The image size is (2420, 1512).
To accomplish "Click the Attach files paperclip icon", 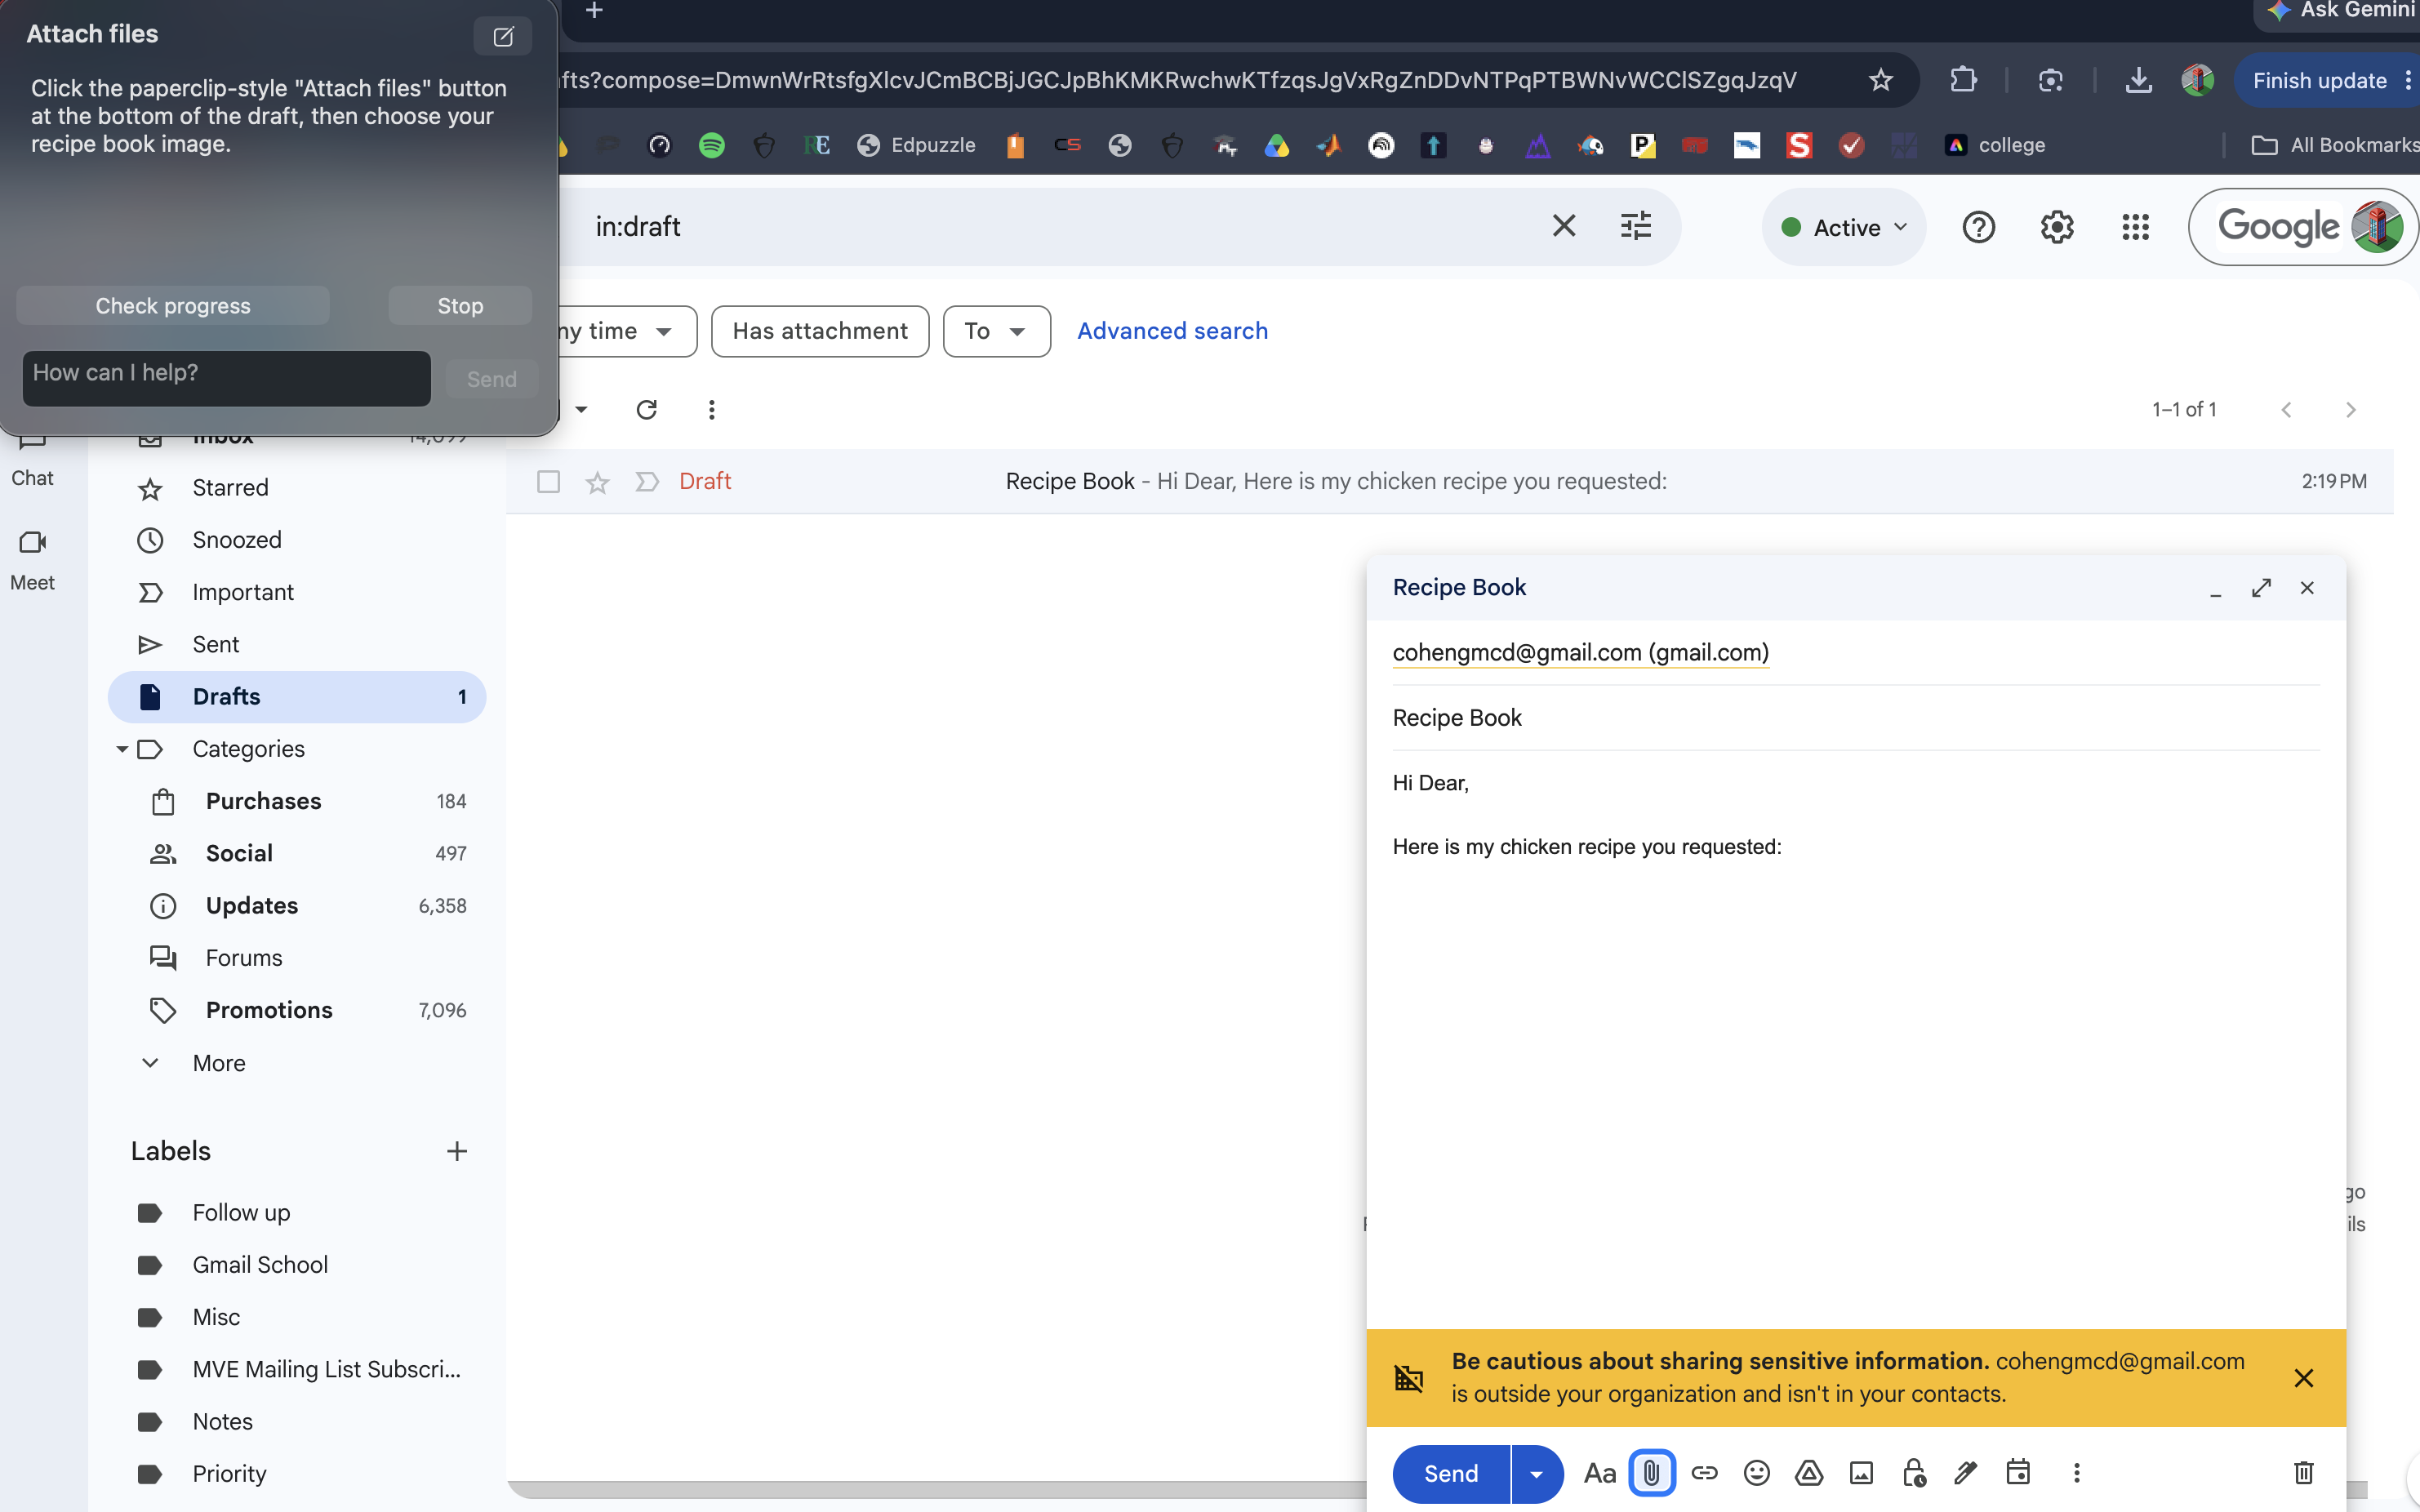I will click(1652, 1473).
